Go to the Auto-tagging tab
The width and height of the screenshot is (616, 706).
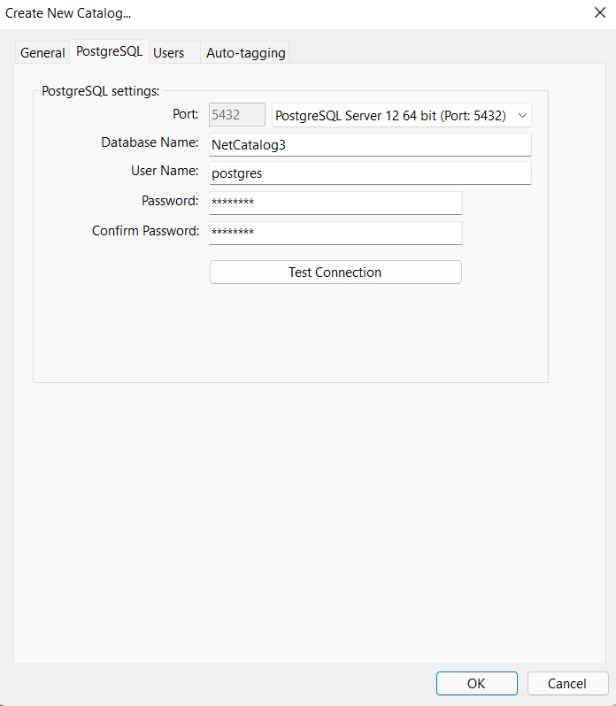pyautogui.click(x=245, y=53)
